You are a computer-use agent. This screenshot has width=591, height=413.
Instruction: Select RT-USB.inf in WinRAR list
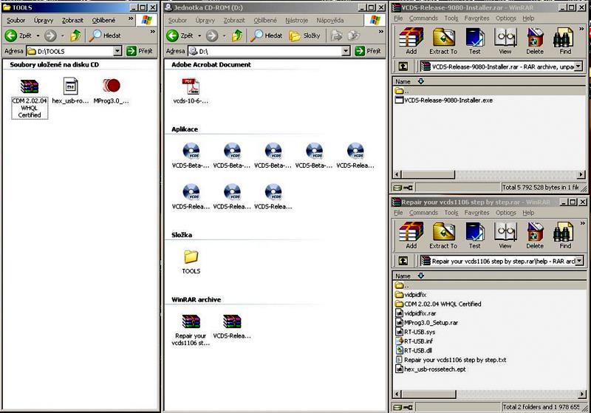pyautogui.click(x=414, y=341)
